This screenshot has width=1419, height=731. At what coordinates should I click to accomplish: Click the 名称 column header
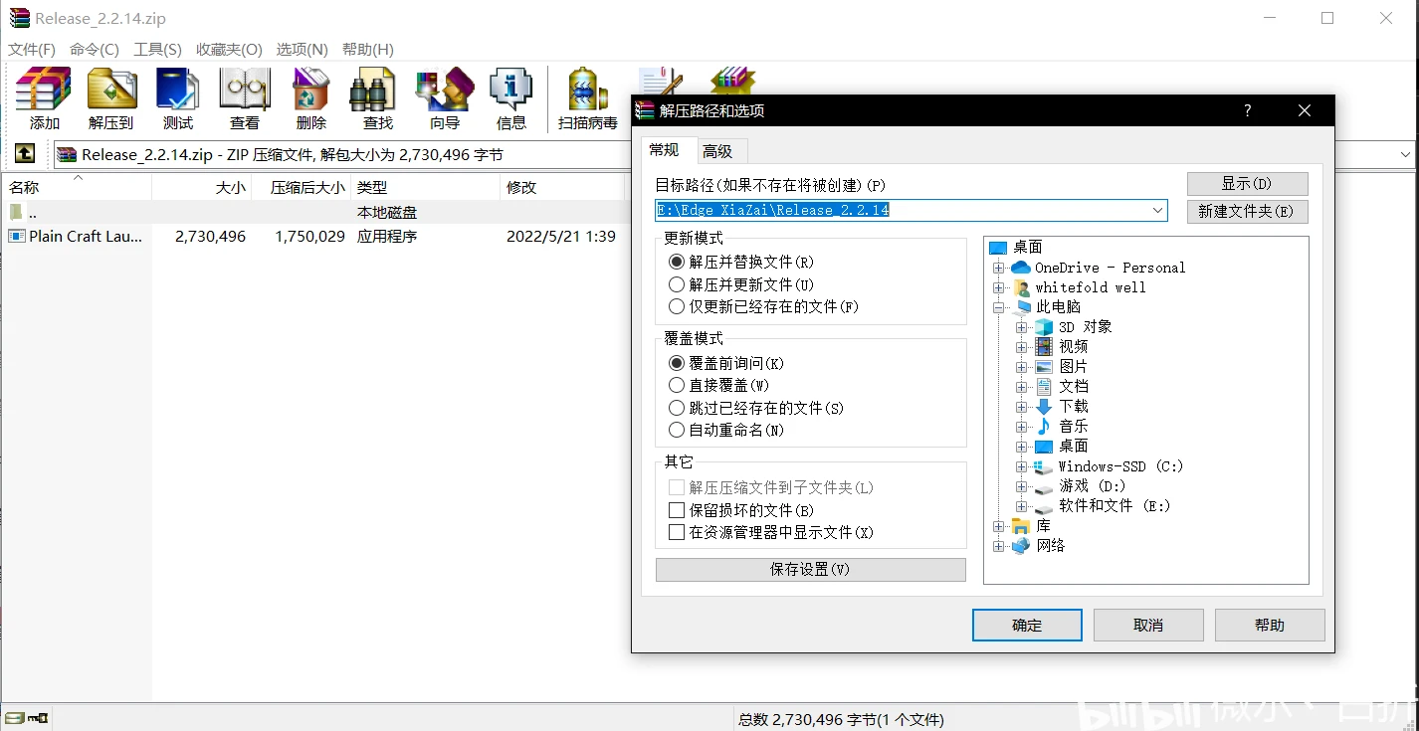(x=77, y=187)
